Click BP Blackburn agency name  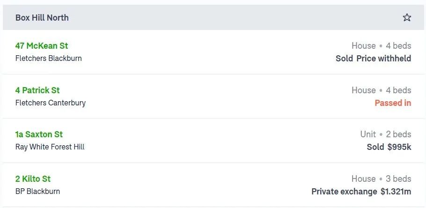point(37,191)
